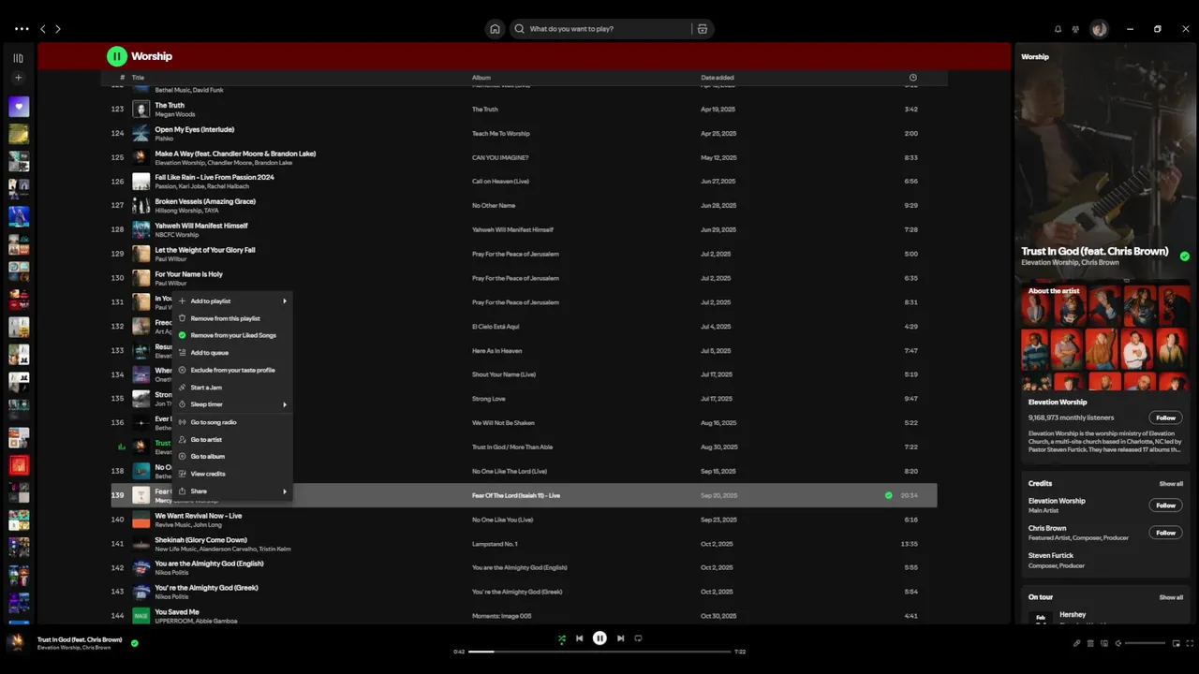Toggle the liked checkmark on row 139
The image size is (1199, 674).
888,495
